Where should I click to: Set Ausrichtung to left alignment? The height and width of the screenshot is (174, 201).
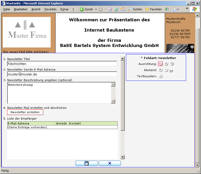click(160, 64)
